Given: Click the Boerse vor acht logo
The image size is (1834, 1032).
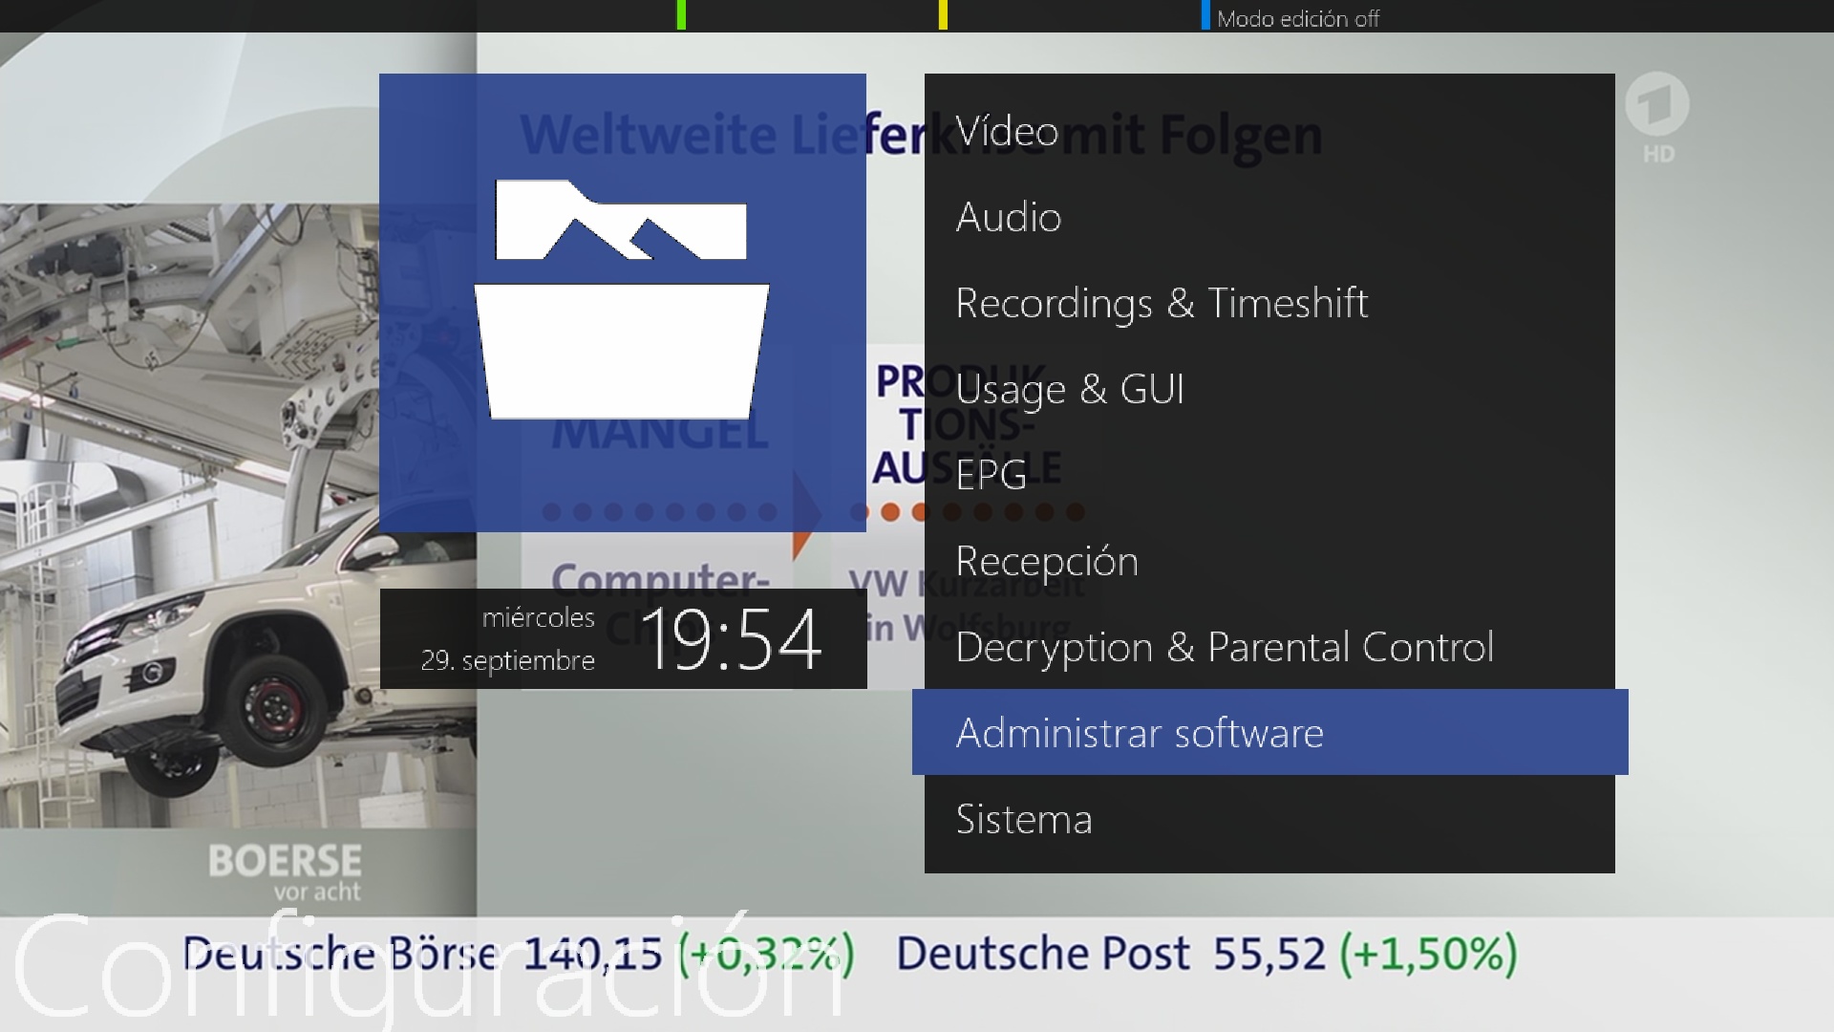Looking at the screenshot, I should (x=285, y=871).
